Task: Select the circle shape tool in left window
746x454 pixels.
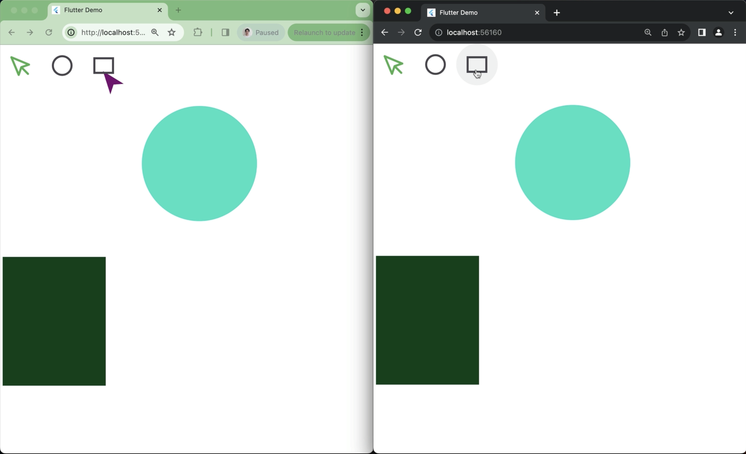Action: point(62,65)
